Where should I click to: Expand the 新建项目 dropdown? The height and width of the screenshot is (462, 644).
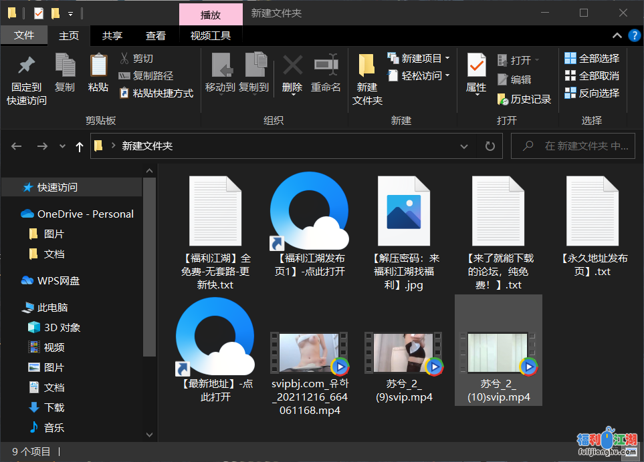tap(447, 59)
